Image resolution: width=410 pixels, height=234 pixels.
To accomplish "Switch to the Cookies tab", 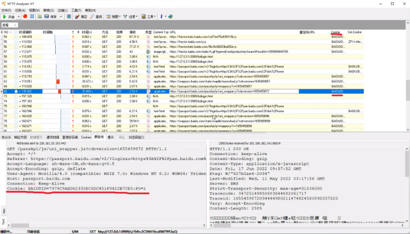I will point(86,137).
